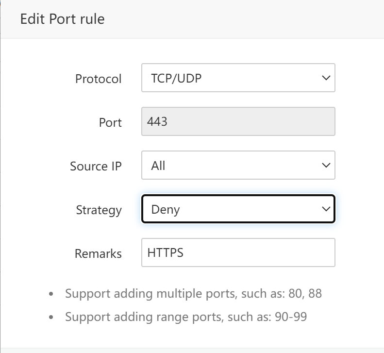The height and width of the screenshot is (353, 384).
Task: Click the 'Source IP' field label
Action: [96, 166]
